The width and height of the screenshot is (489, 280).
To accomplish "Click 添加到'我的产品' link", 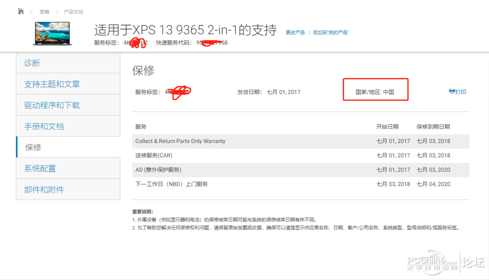I will pos(331,32).
